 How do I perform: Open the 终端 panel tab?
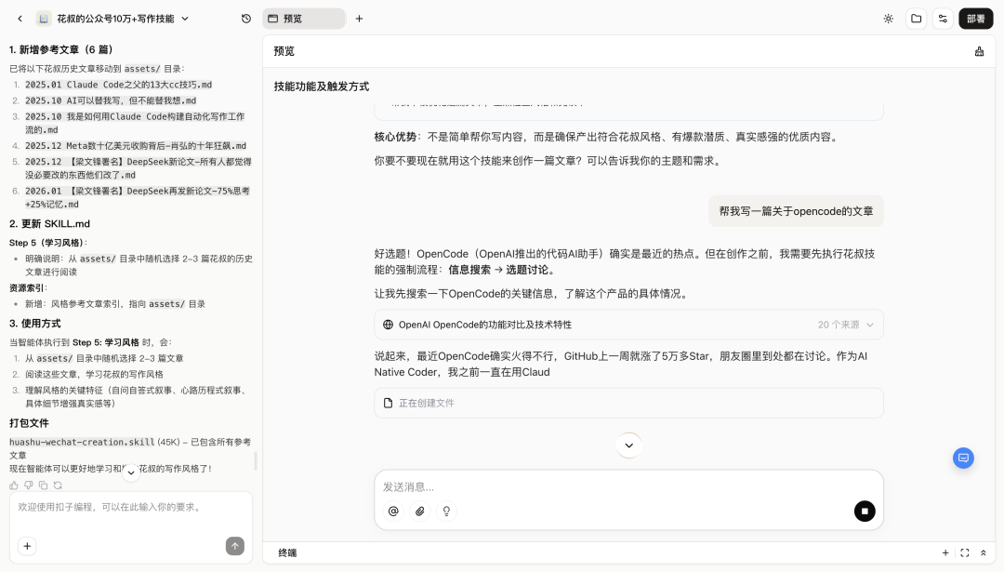pyautogui.click(x=287, y=552)
